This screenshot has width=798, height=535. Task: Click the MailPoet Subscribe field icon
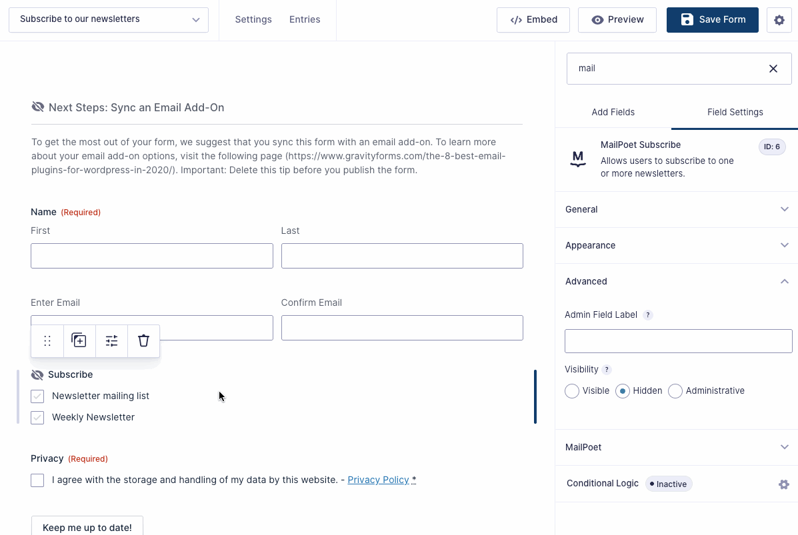pyautogui.click(x=577, y=159)
